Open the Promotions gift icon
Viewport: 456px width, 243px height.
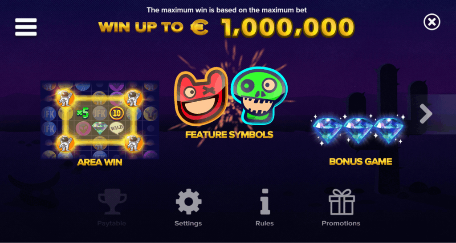pyautogui.click(x=342, y=202)
